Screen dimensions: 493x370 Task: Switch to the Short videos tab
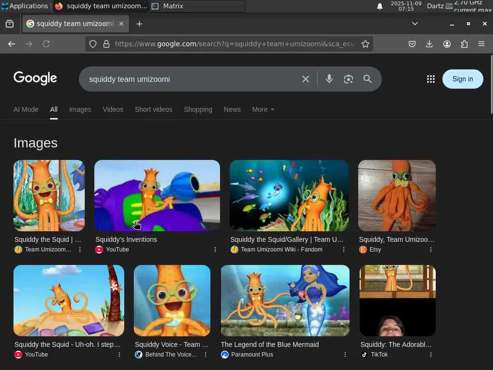pyautogui.click(x=154, y=109)
